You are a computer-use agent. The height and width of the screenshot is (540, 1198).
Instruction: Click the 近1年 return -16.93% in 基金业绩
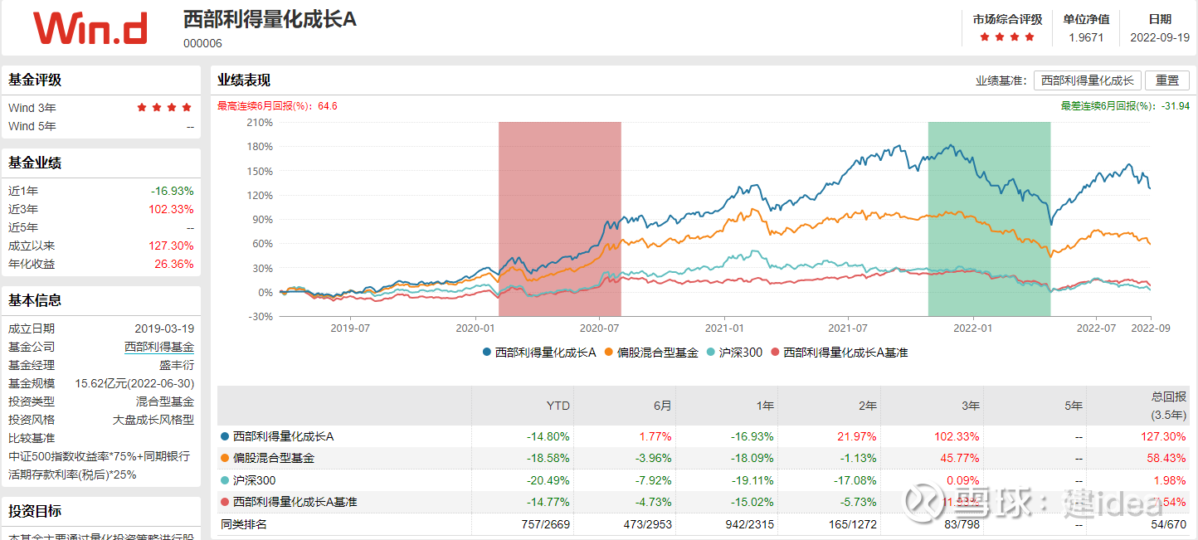tap(173, 191)
